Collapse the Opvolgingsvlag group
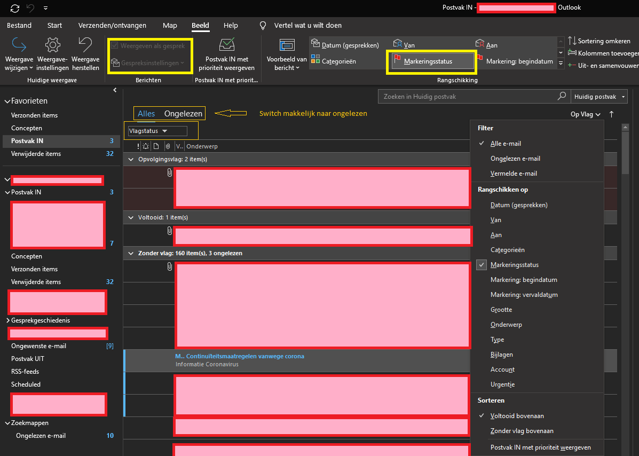Image resolution: width=639 pixels, height=456 pixels. [131, 159]
